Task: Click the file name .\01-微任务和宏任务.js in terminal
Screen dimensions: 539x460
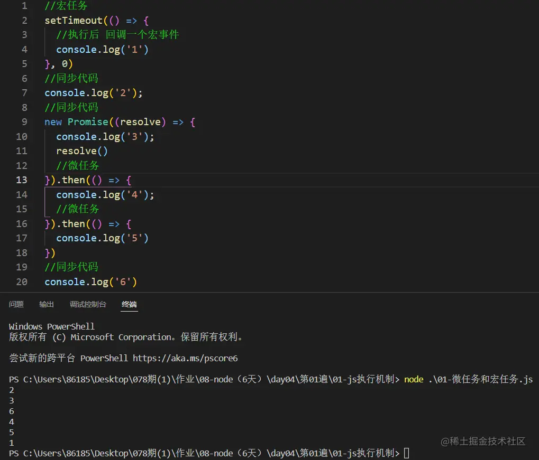Action: [481, 379]
